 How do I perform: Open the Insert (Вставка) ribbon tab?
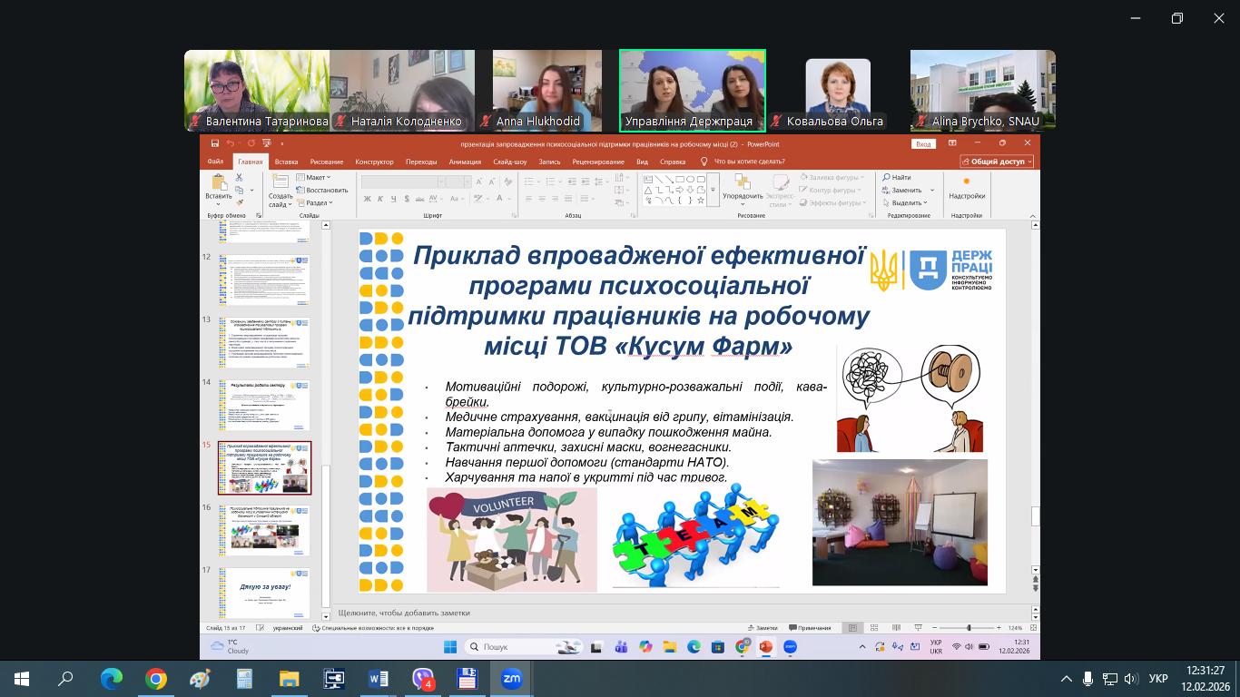click(x=286, y=162)
